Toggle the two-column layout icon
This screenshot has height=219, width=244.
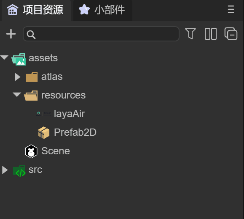pyautogui.click(x=211, y=34)
